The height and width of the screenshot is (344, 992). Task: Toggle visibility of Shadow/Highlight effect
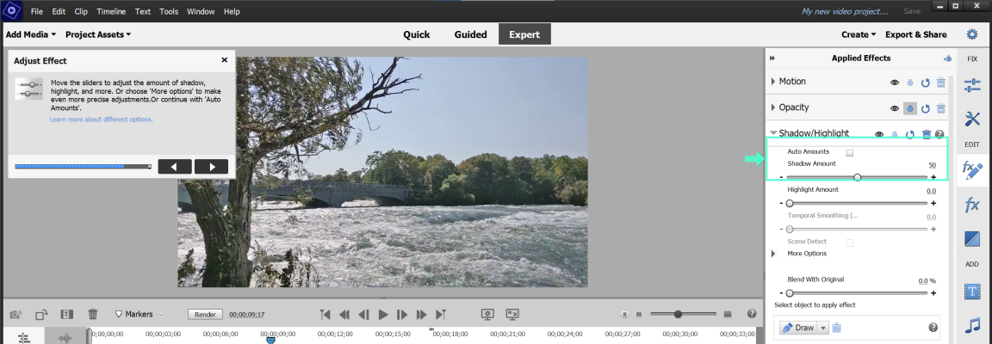879,134
